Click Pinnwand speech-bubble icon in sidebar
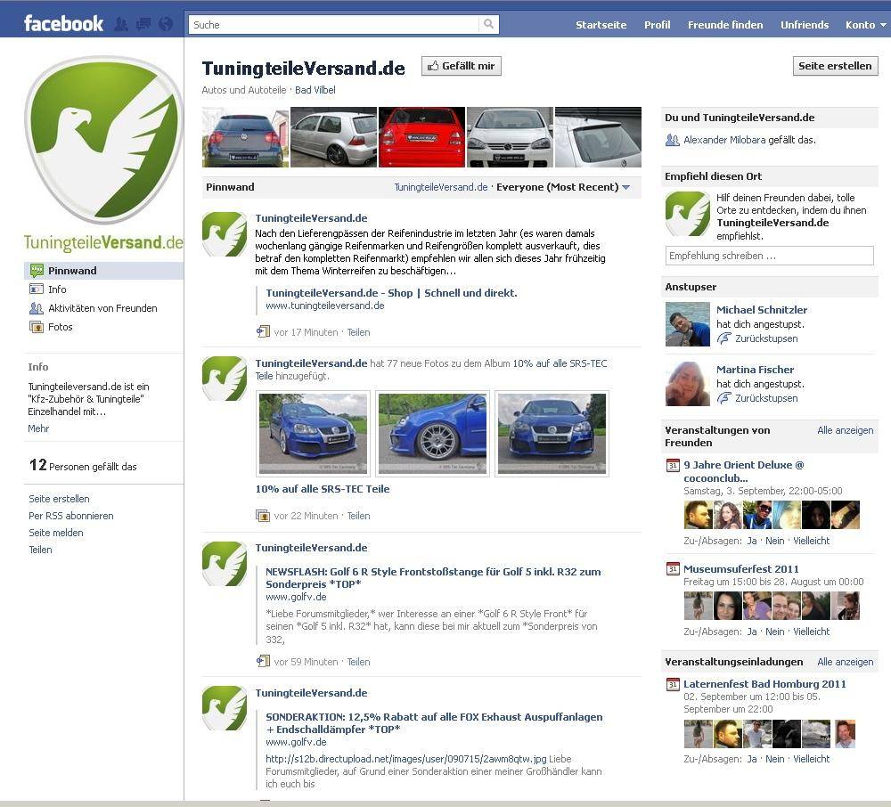Image resolution: width=891 pixels, height=807 pixels. [x=37, y=270]
